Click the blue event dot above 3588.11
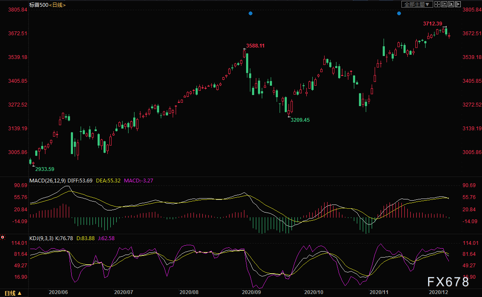482x297 pixels. click(250, 13)
